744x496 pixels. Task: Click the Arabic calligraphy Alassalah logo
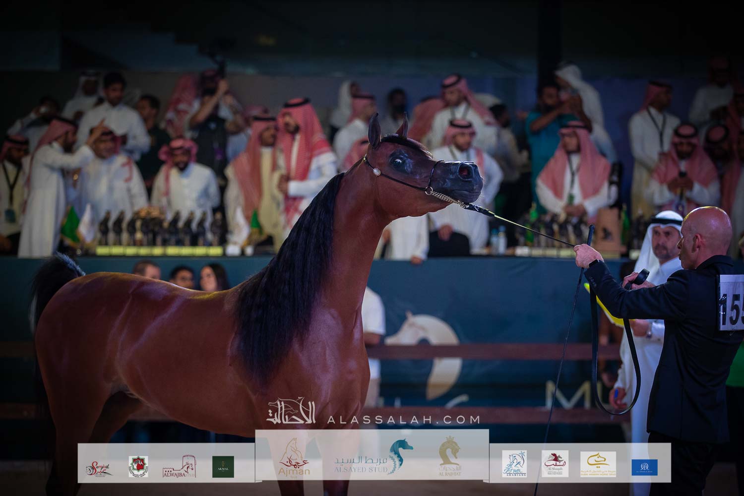click(x=291, y=413)
